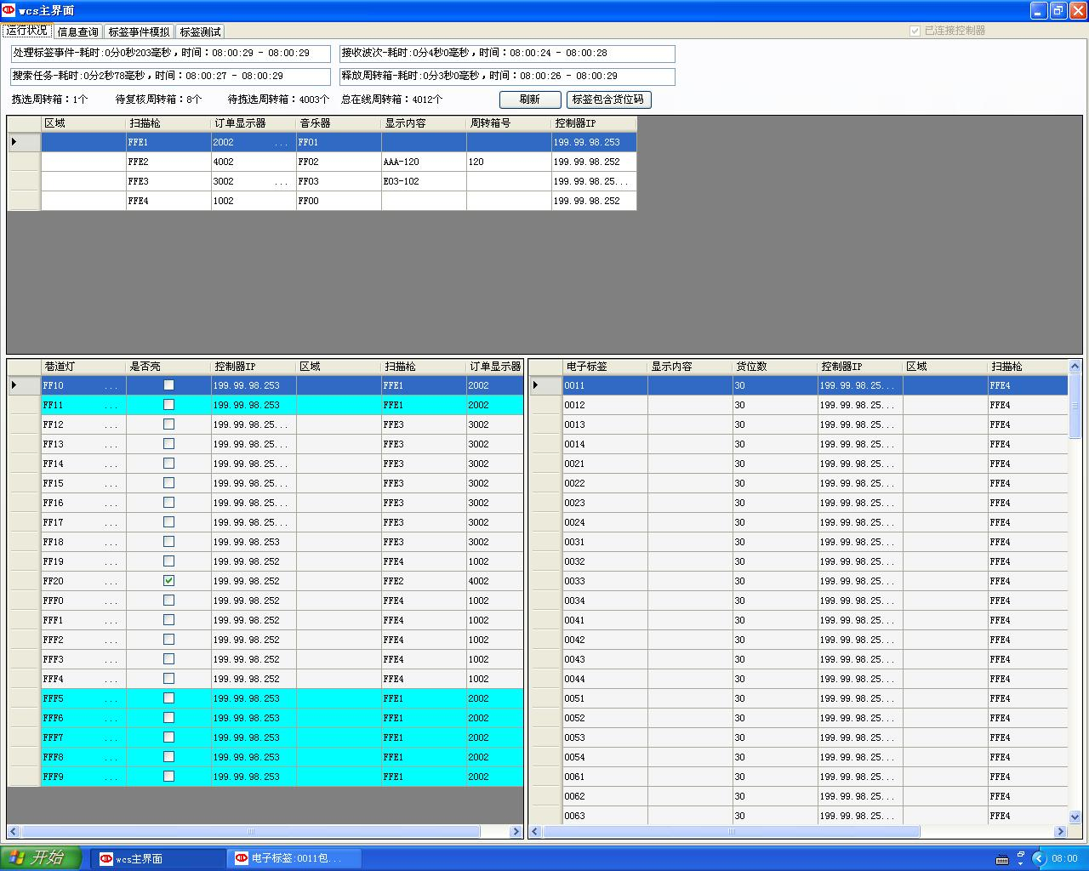Viewport: 1089px width, 871px height.
Task: Select the 货位数 column header
Action: pyautogui.click(x=775, y=367)
